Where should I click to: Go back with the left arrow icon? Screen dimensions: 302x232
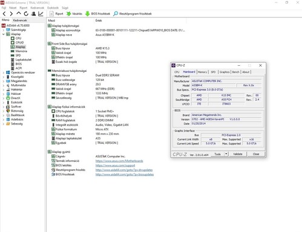4,14
